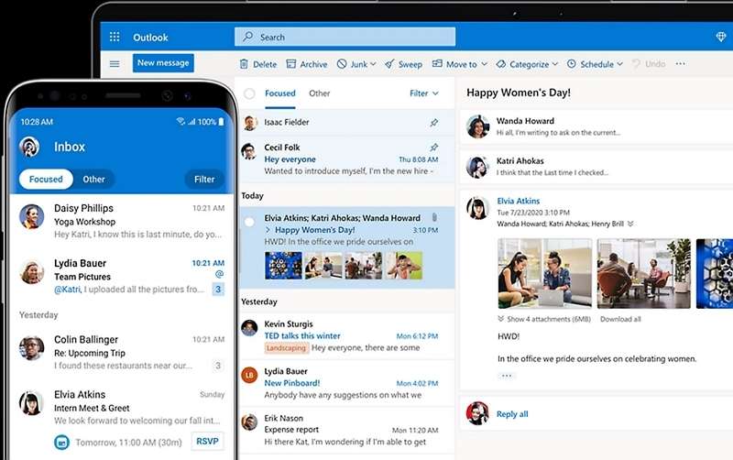Click the Schedule clock icon
This screenshot has height=460, width=733.
571,63
